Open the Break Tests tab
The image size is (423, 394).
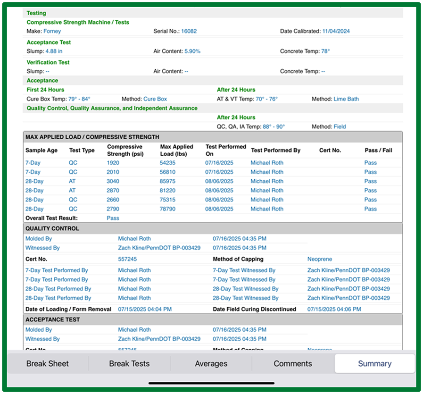[x=129, y=363]
